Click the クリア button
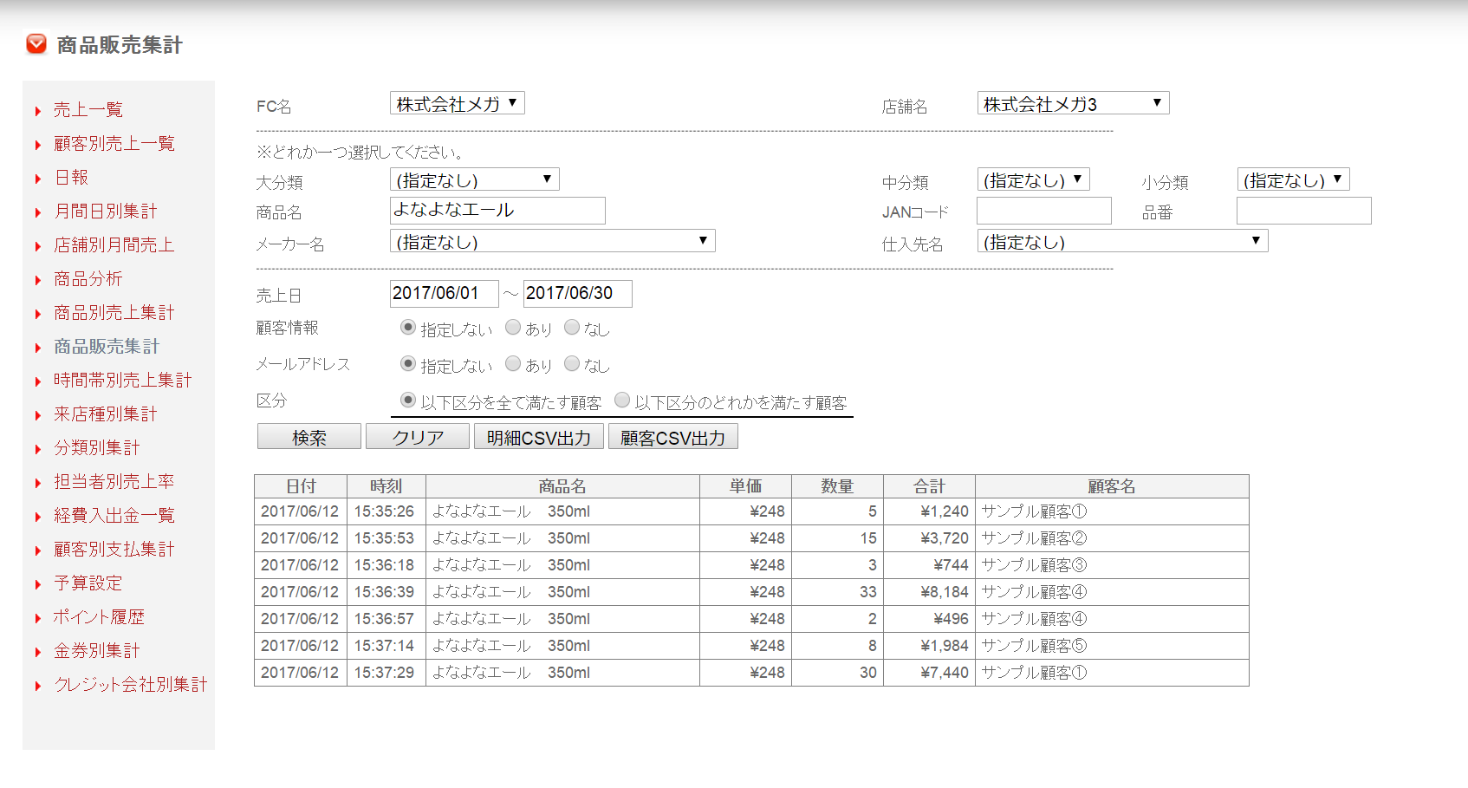Viewport: 1468px width, 788px height. pyautogui.click(x=418, y=436)
